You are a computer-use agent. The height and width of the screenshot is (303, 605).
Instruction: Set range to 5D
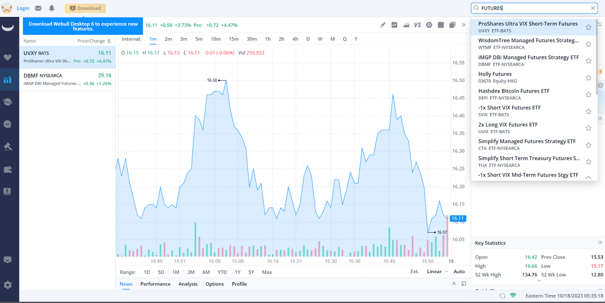(x=161, y=272)
